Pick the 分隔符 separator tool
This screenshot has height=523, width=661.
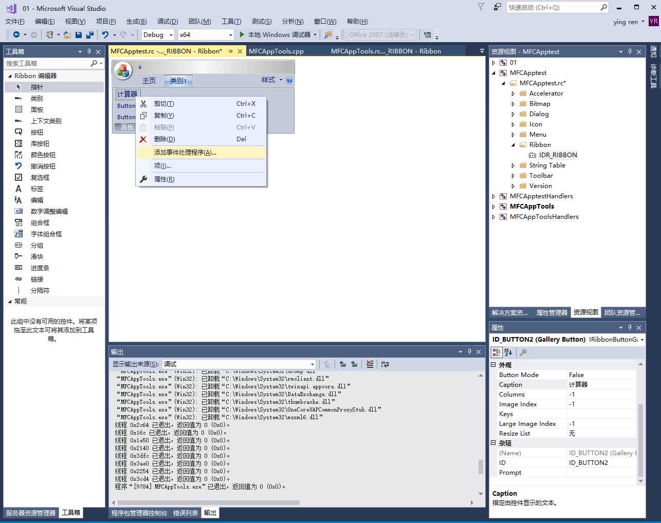pos(54,290)
